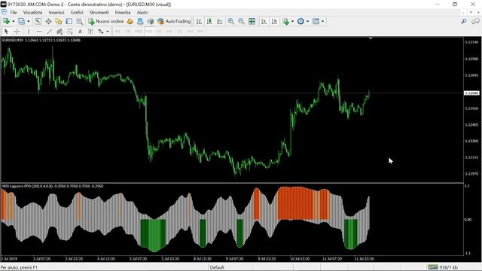Open the Strategy Tester magnifier icon
Screen dimensions: 482x271
[79, 21]
